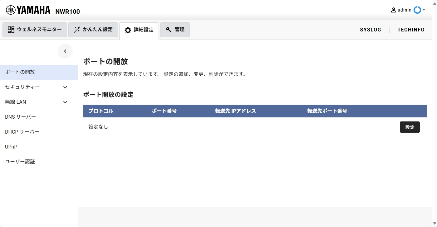Open the admin account dropdown arrow
The image size is (437, 227).
tap(424, 10)
